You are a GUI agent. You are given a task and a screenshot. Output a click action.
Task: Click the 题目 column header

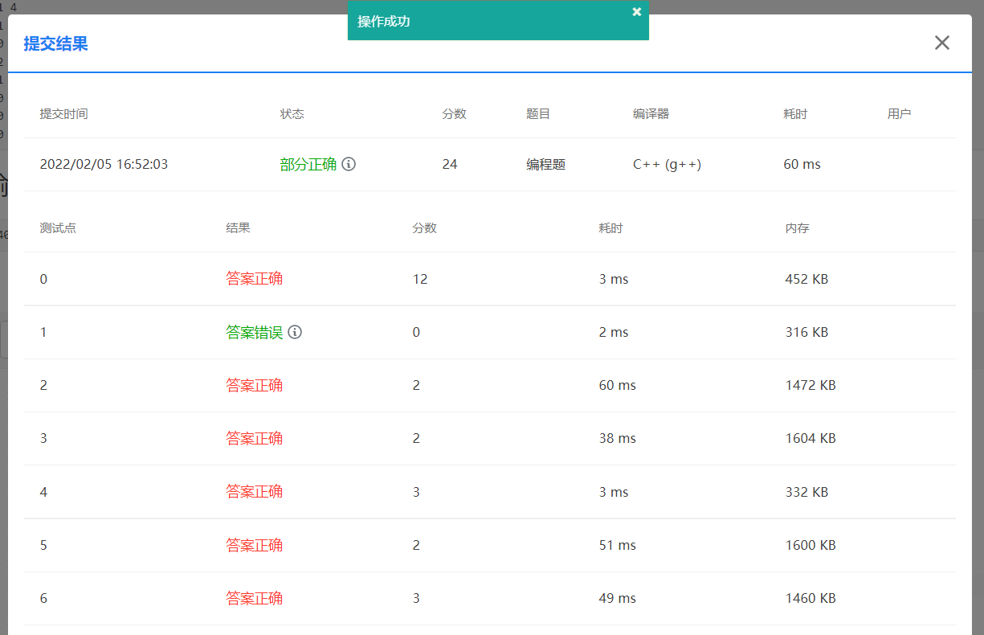click(x=538, y=114)
